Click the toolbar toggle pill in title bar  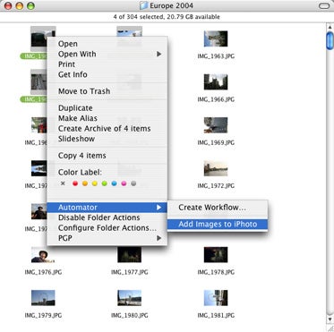coord(324,5)
